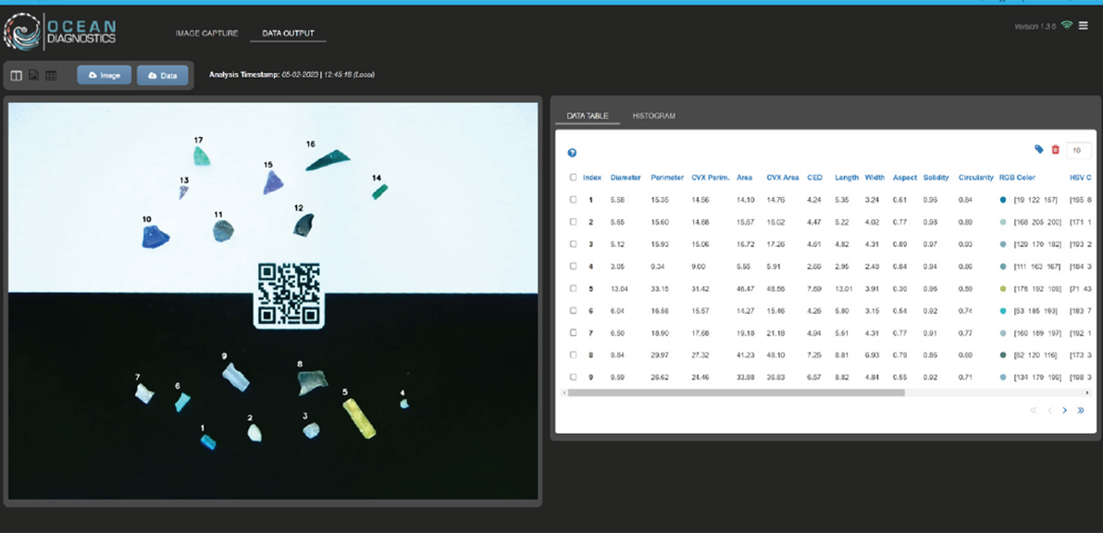Jump to last table page double arrow
The width and height of the screenshot is (1103, 533).
1081,411
